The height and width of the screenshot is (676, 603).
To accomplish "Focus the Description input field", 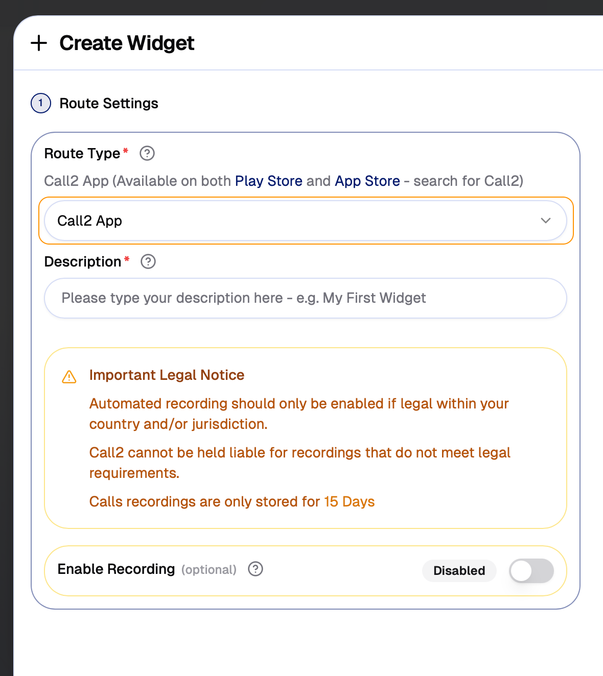I will (306, 298).
